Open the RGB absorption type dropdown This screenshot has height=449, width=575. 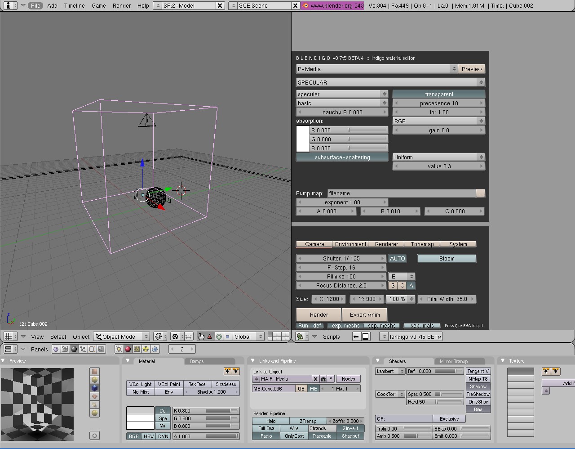click(439, 121)
